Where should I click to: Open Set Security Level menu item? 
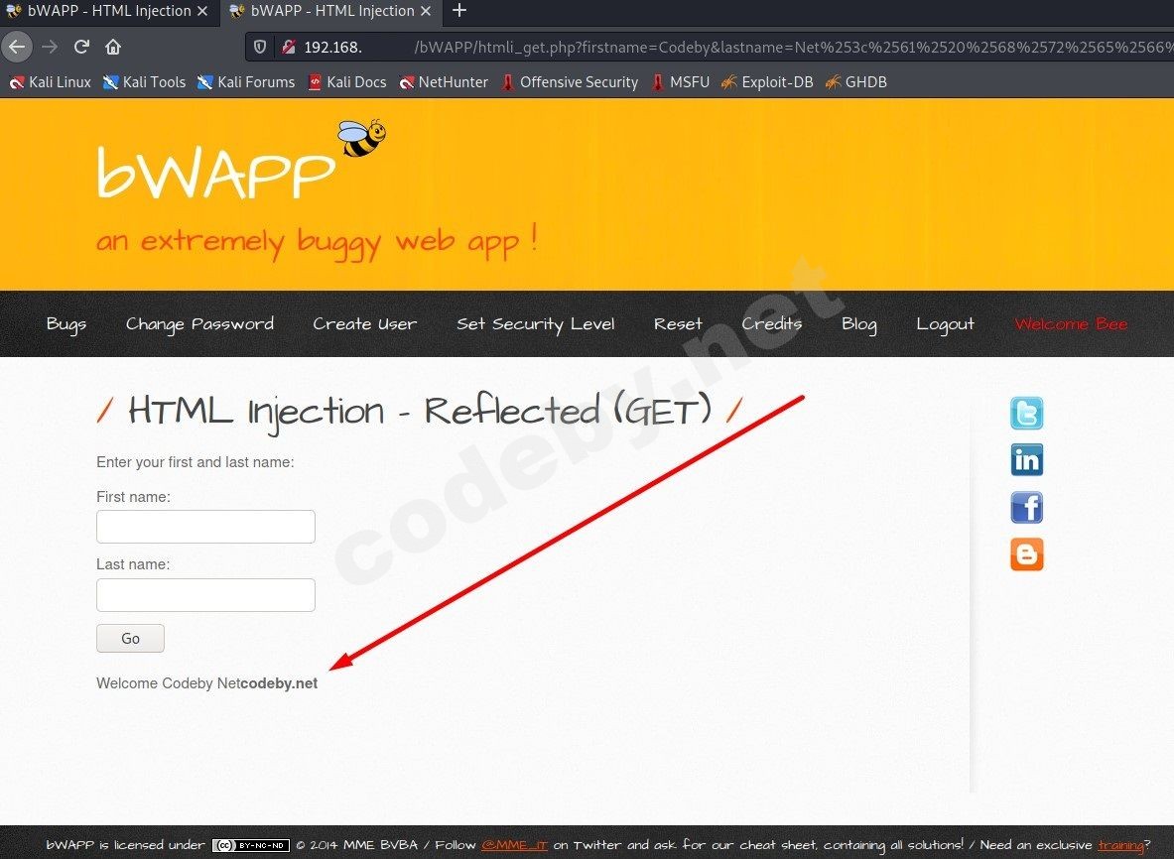click(x=535, y=324)
